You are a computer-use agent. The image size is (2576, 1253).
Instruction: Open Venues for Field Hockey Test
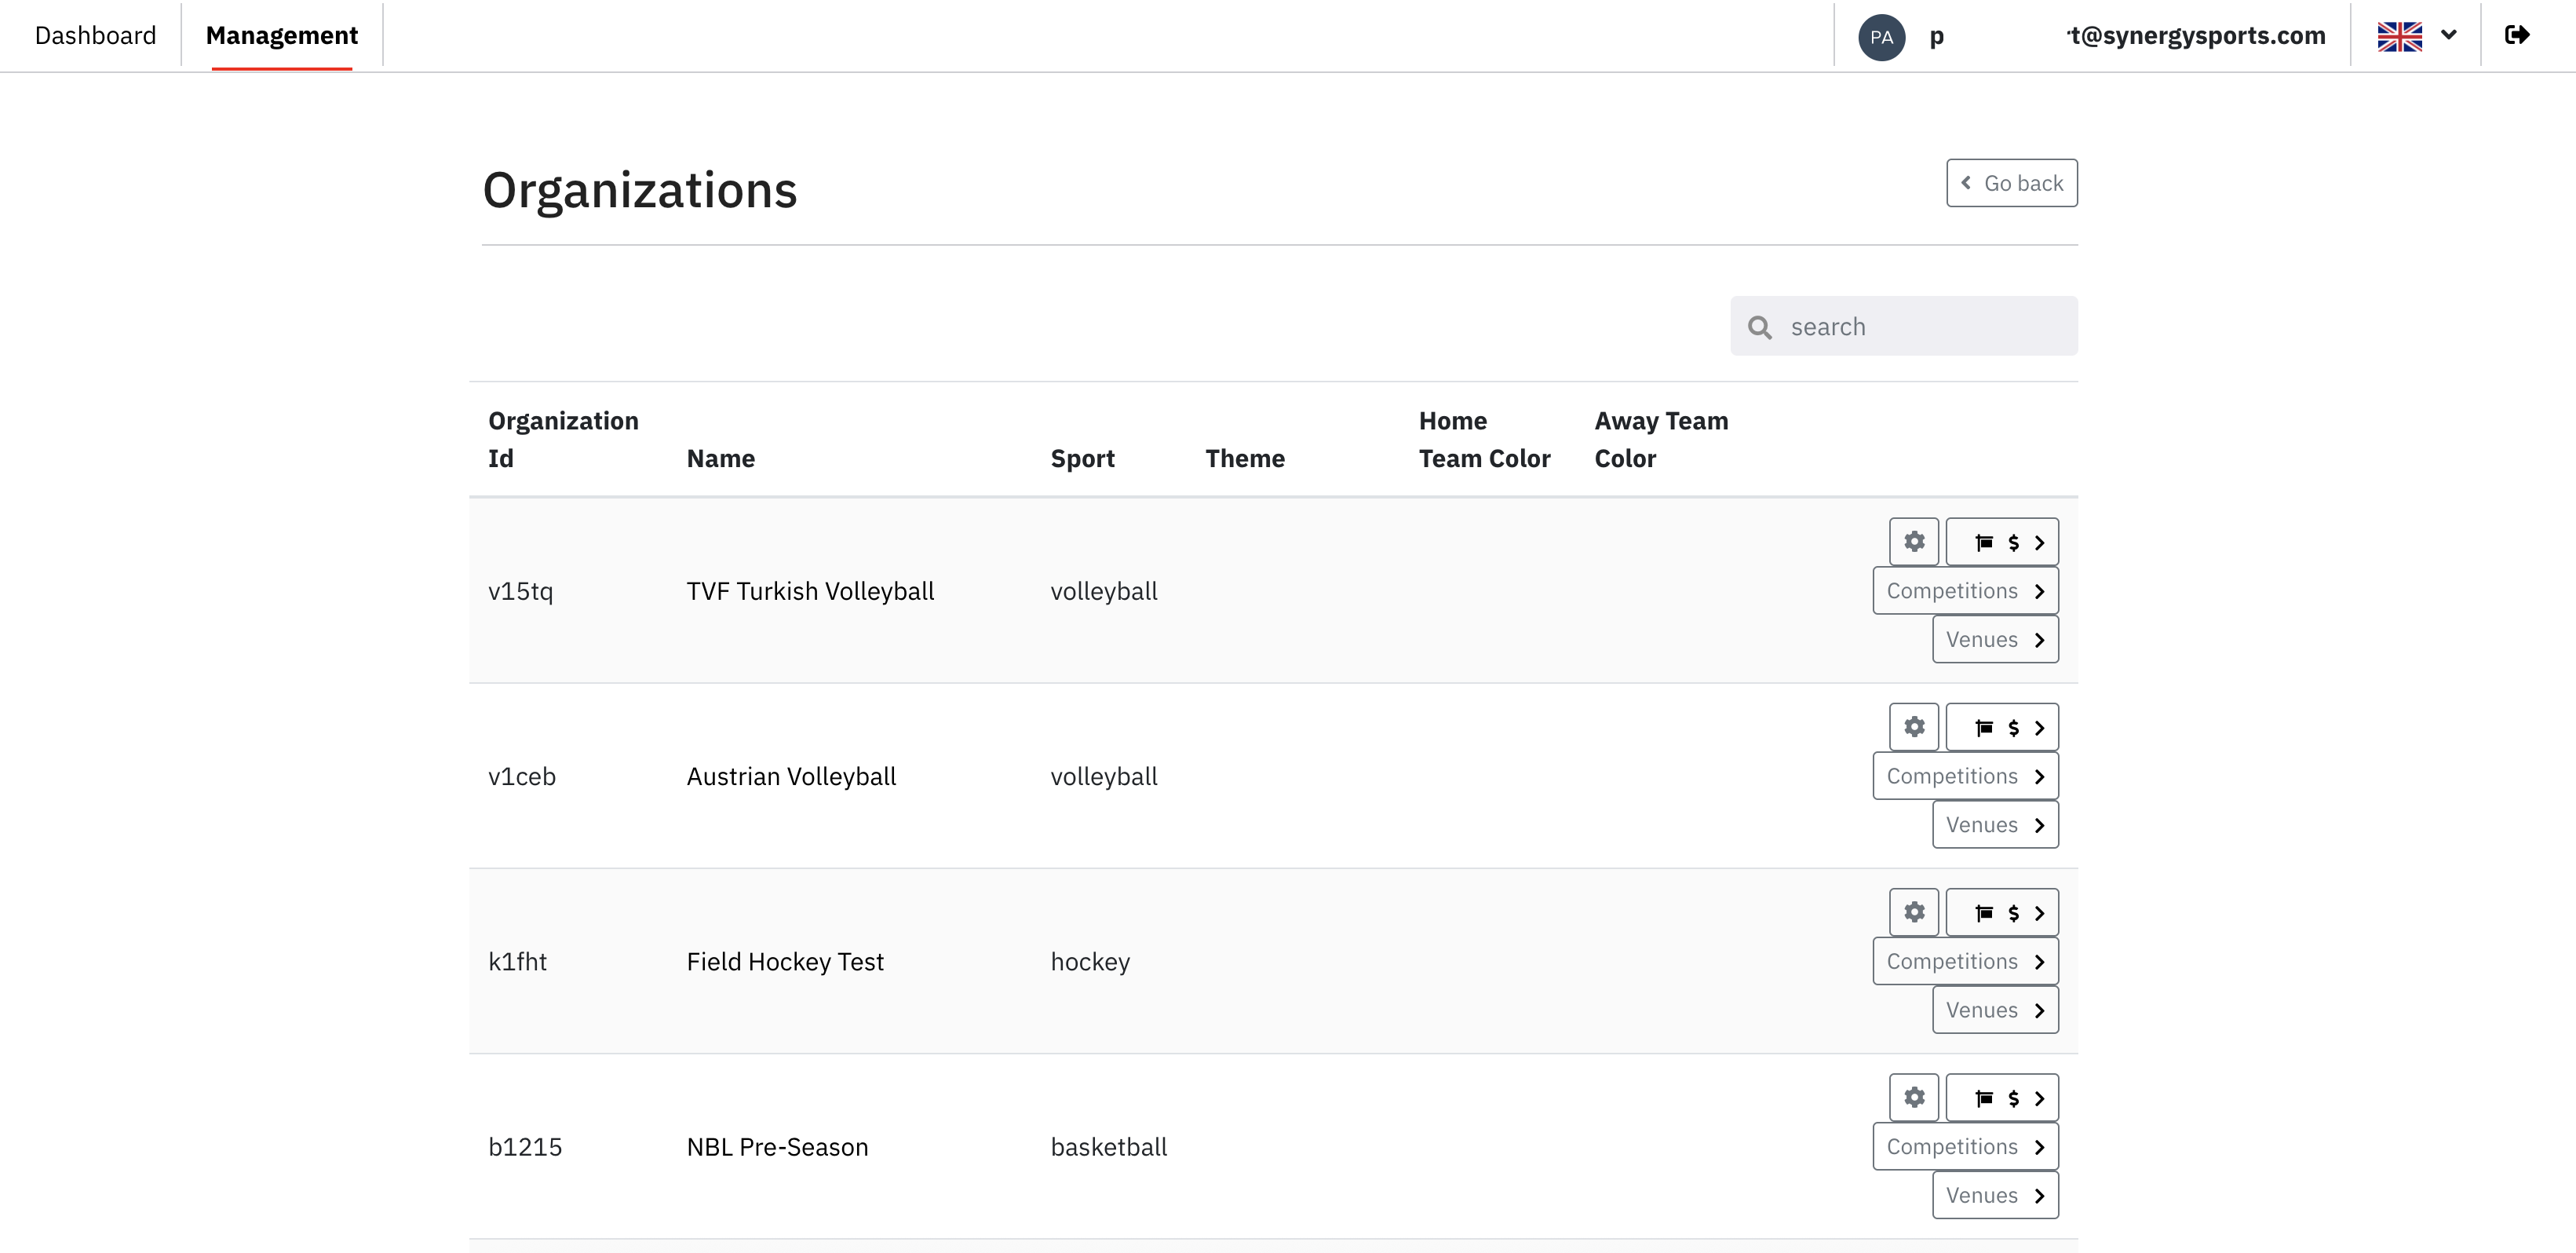tap(1994, 1010)
